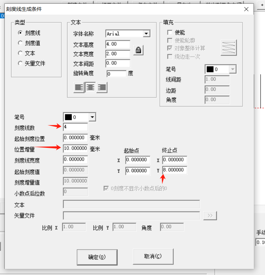Click the 起始点 Y coordinate field
Image resolution: width=265 pixels, height=275 pixels.
pyautogui.click(x=138, y=171)
